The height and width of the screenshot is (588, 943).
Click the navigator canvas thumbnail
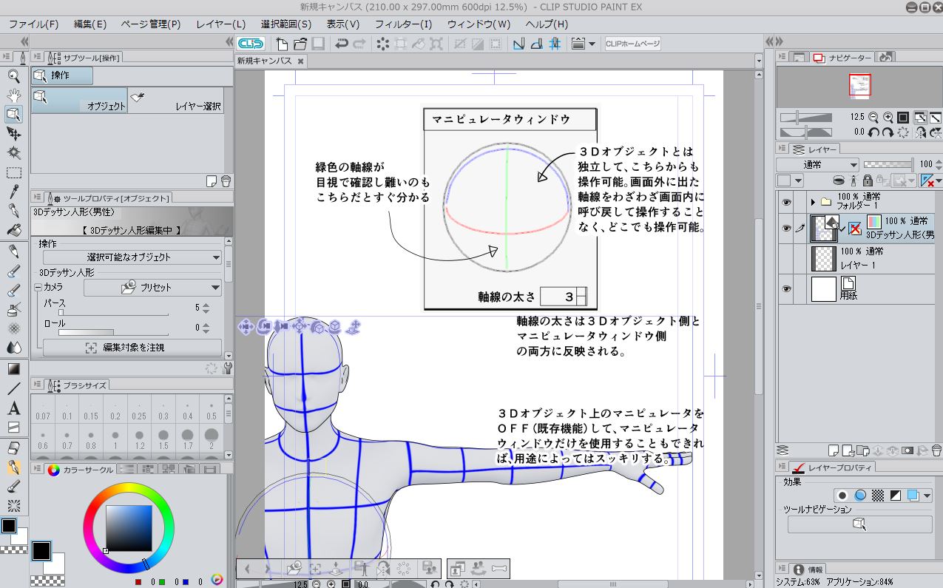click(859, 85)
